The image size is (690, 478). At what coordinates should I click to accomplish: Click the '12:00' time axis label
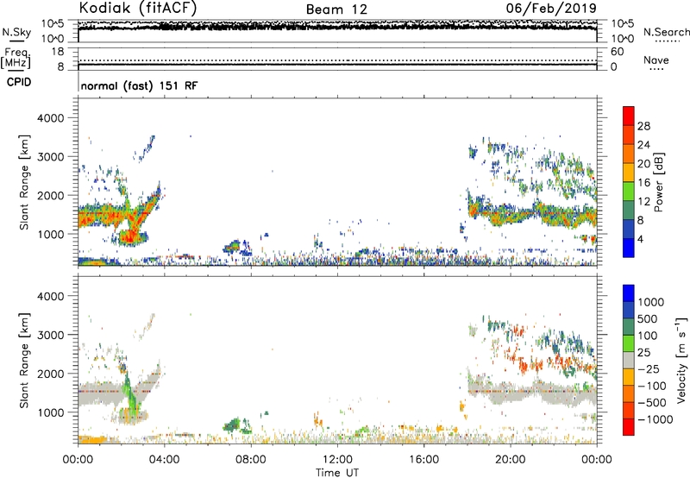pyautogui.click(x=337, y=460)
